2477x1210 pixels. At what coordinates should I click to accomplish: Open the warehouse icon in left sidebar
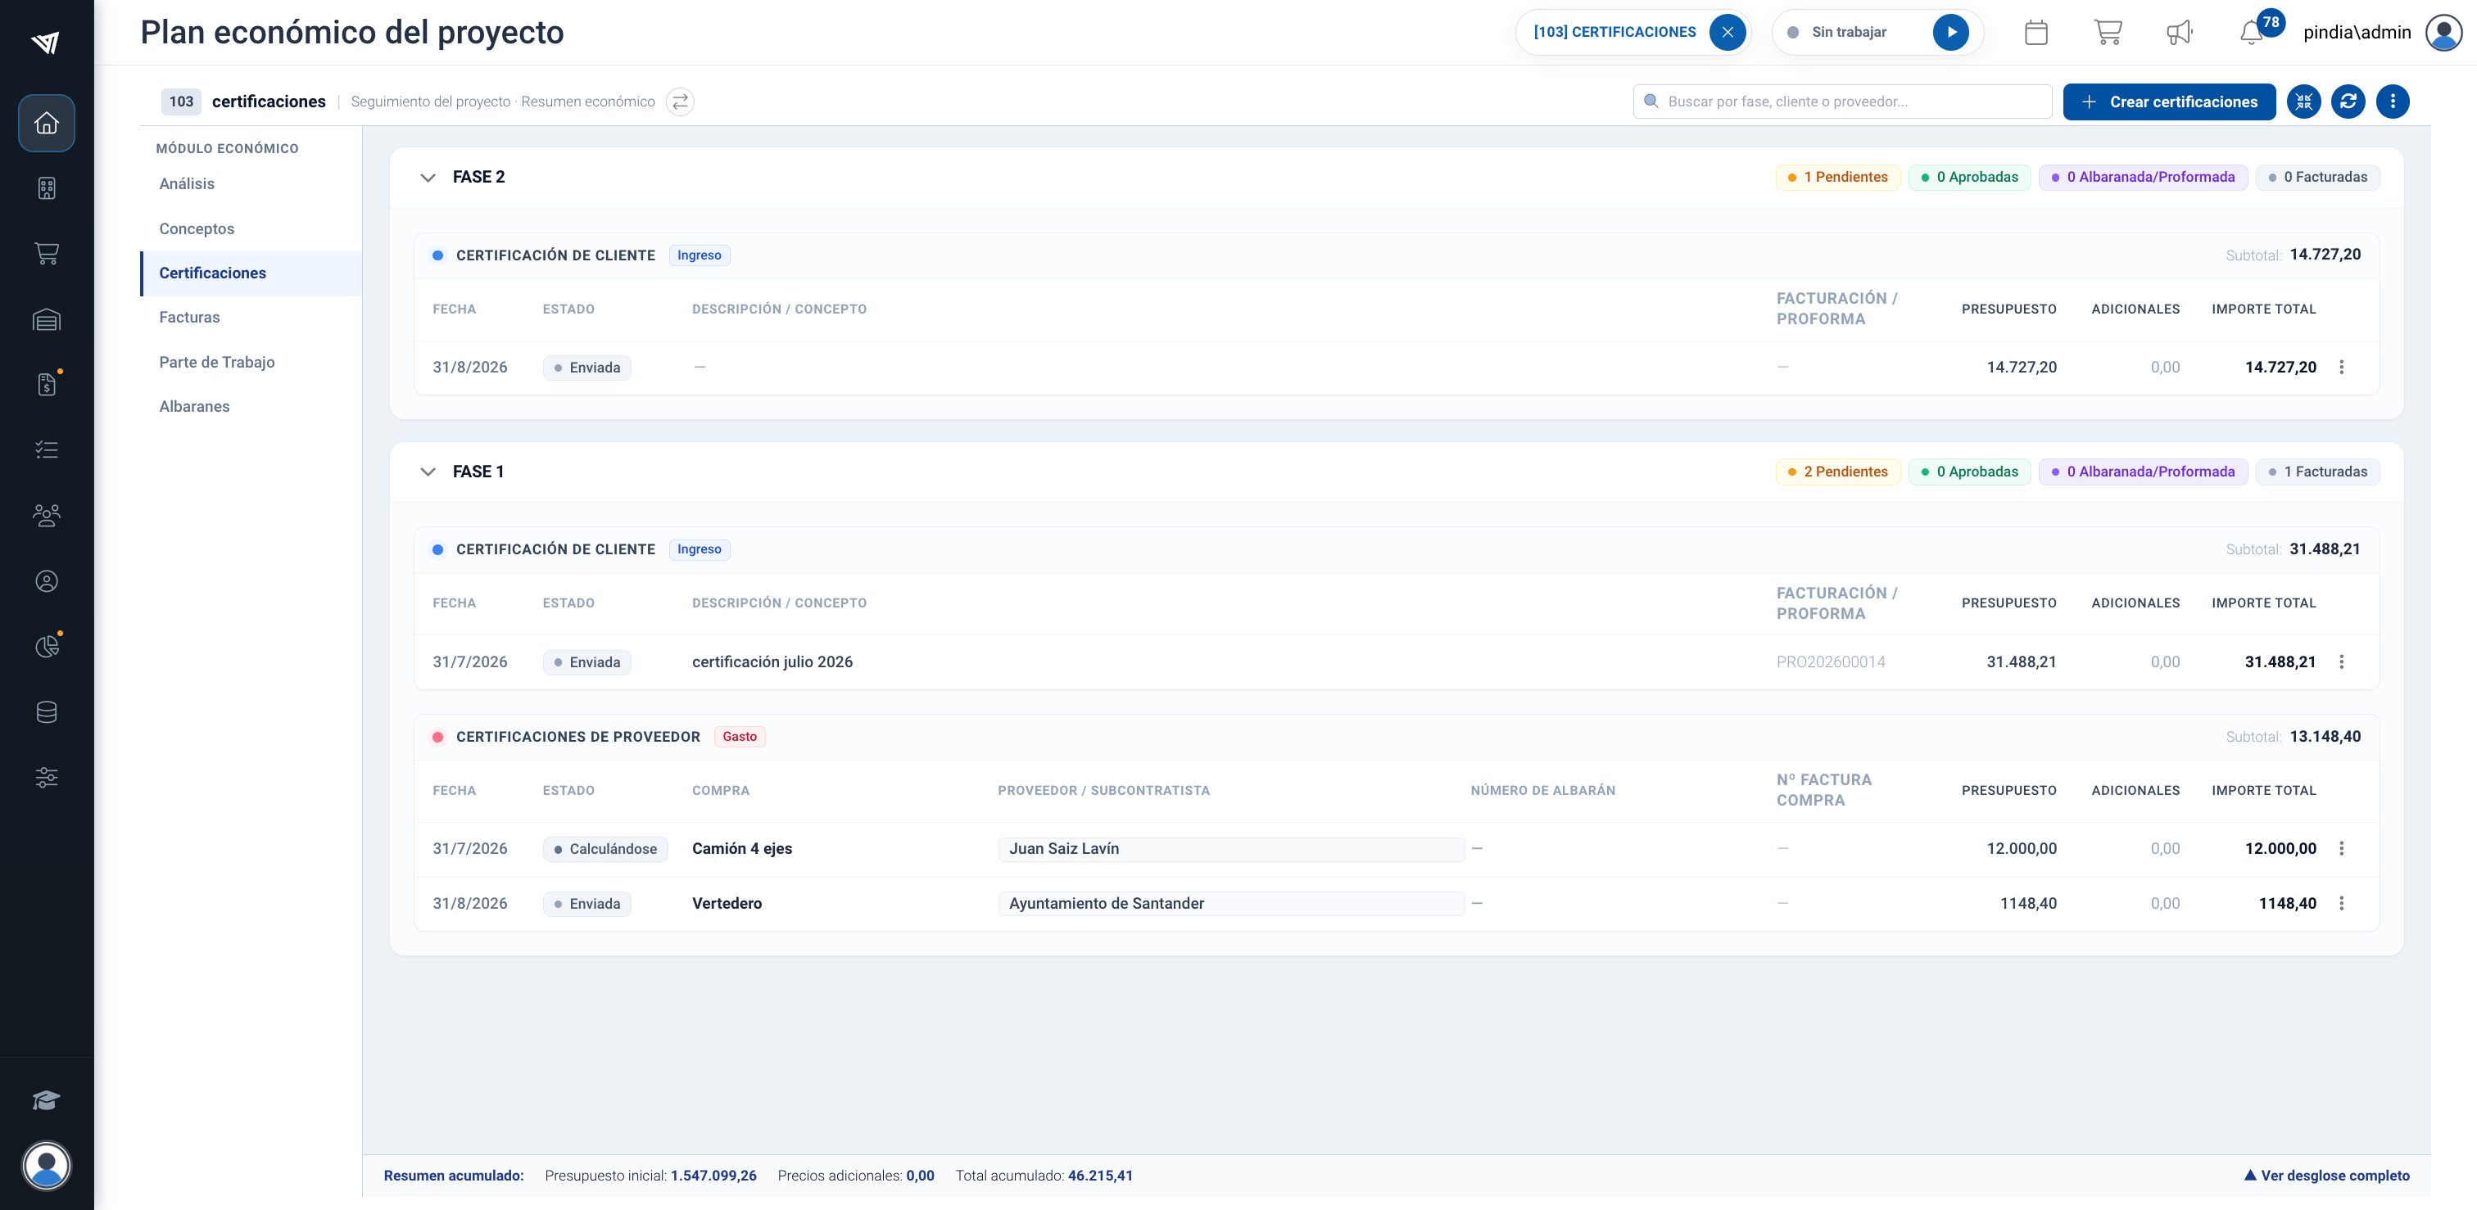(46, 319)
